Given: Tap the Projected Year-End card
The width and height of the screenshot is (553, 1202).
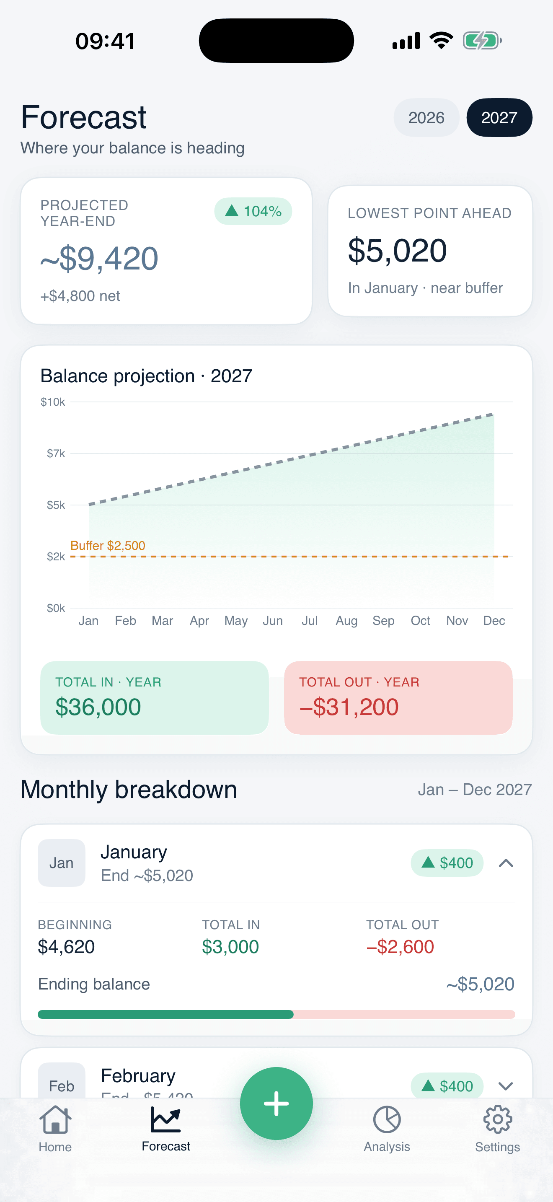Looking at the screenshot, I should pyautogui.click(x=166, y=251).
